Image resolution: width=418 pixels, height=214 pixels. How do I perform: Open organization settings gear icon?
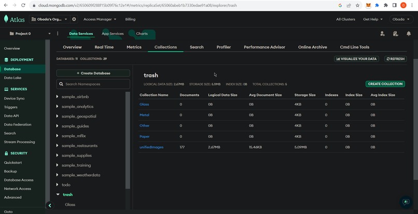(74, 19)
